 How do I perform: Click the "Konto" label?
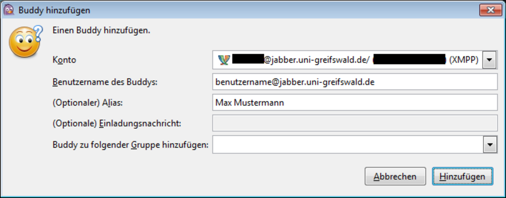64,60
